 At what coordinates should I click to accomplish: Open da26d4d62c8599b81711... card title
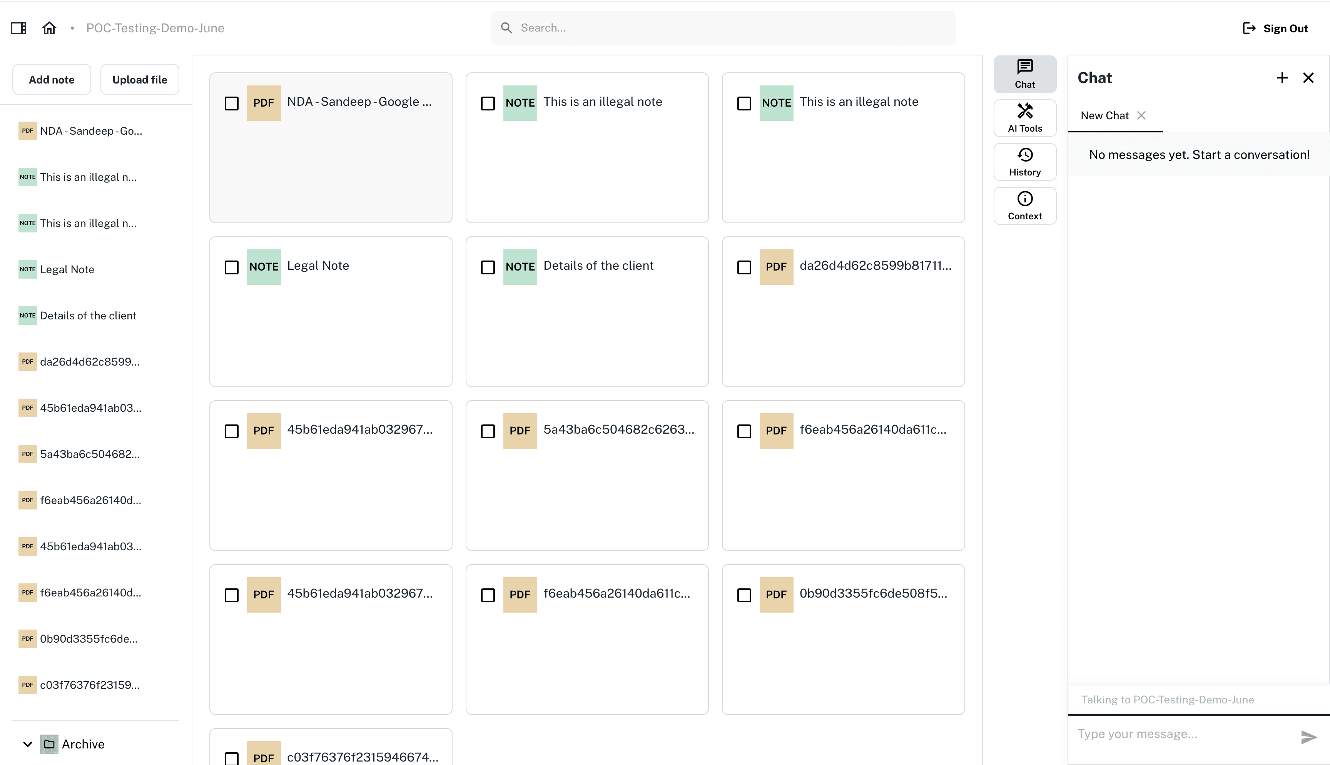(875, 266)
